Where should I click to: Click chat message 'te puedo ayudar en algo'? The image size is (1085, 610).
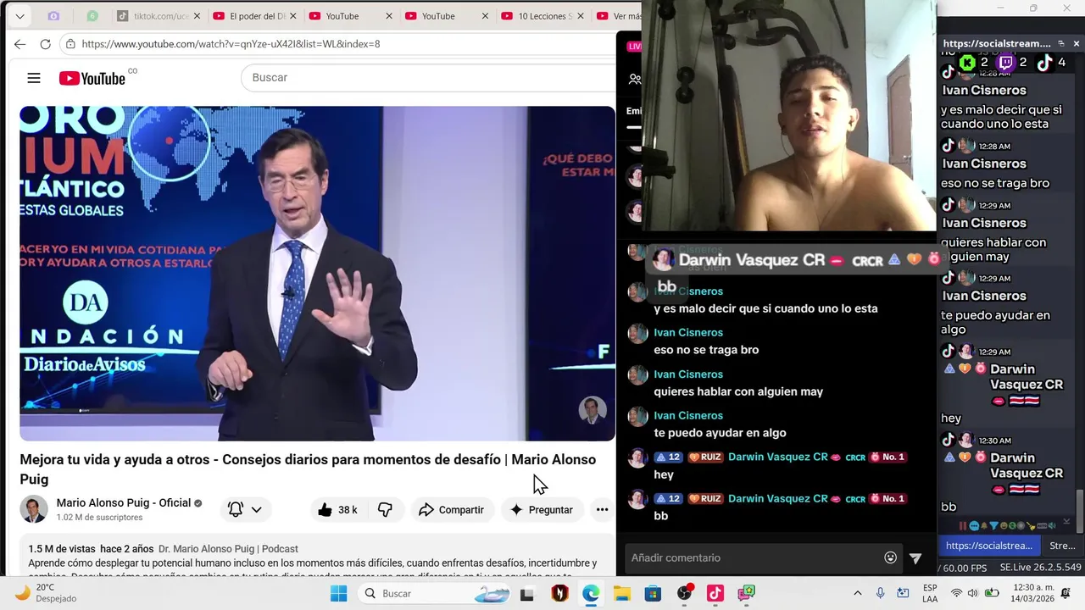[720, 433]
